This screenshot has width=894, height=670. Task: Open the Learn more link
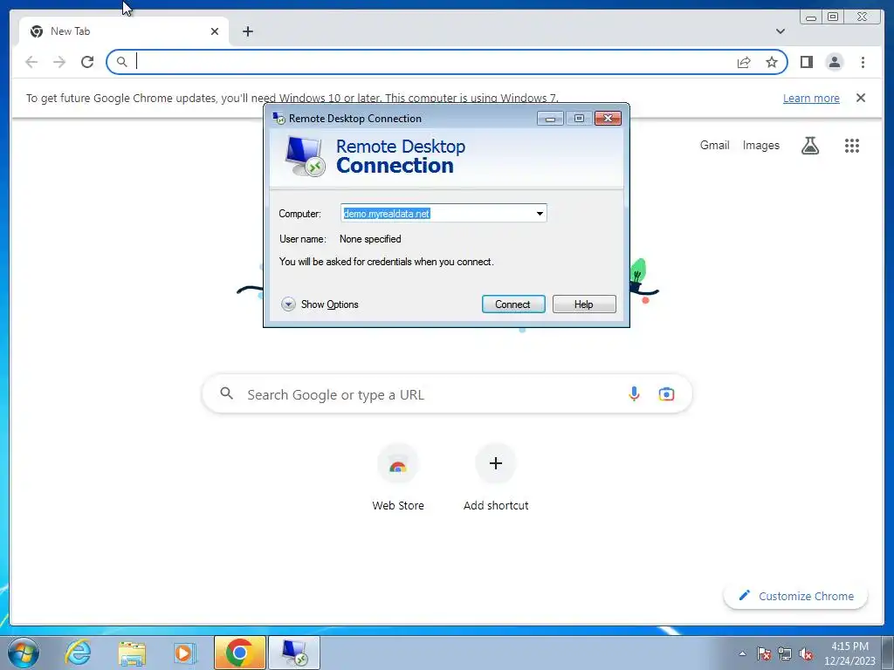(811, 98)
